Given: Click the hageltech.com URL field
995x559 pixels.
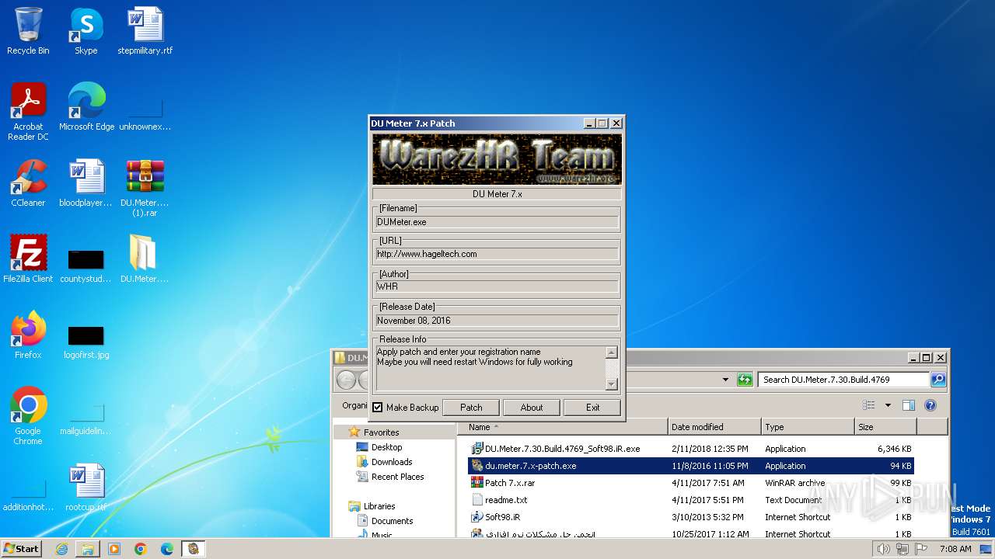Looking at the screenshot, I should point(497,254).
